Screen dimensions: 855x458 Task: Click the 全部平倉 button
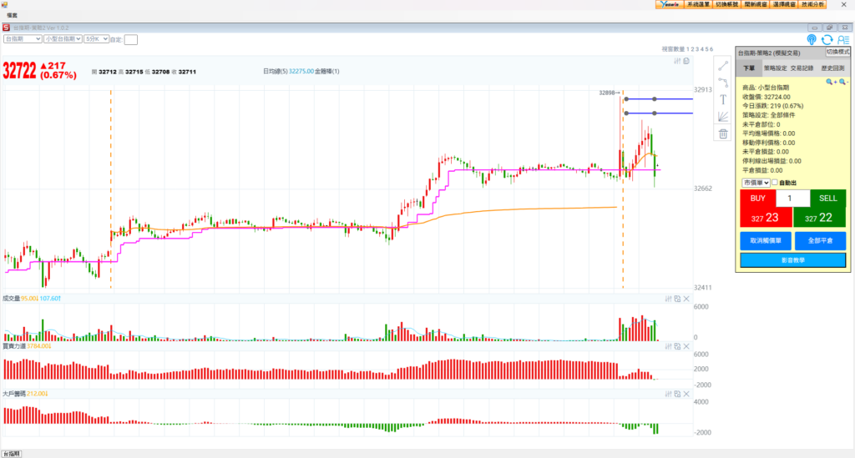819,240
